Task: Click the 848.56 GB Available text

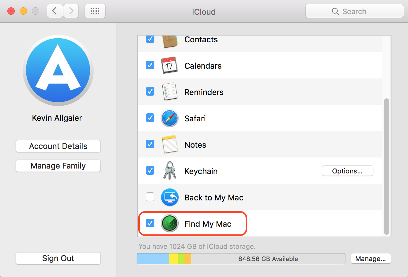Action: (x=268, y=259)
